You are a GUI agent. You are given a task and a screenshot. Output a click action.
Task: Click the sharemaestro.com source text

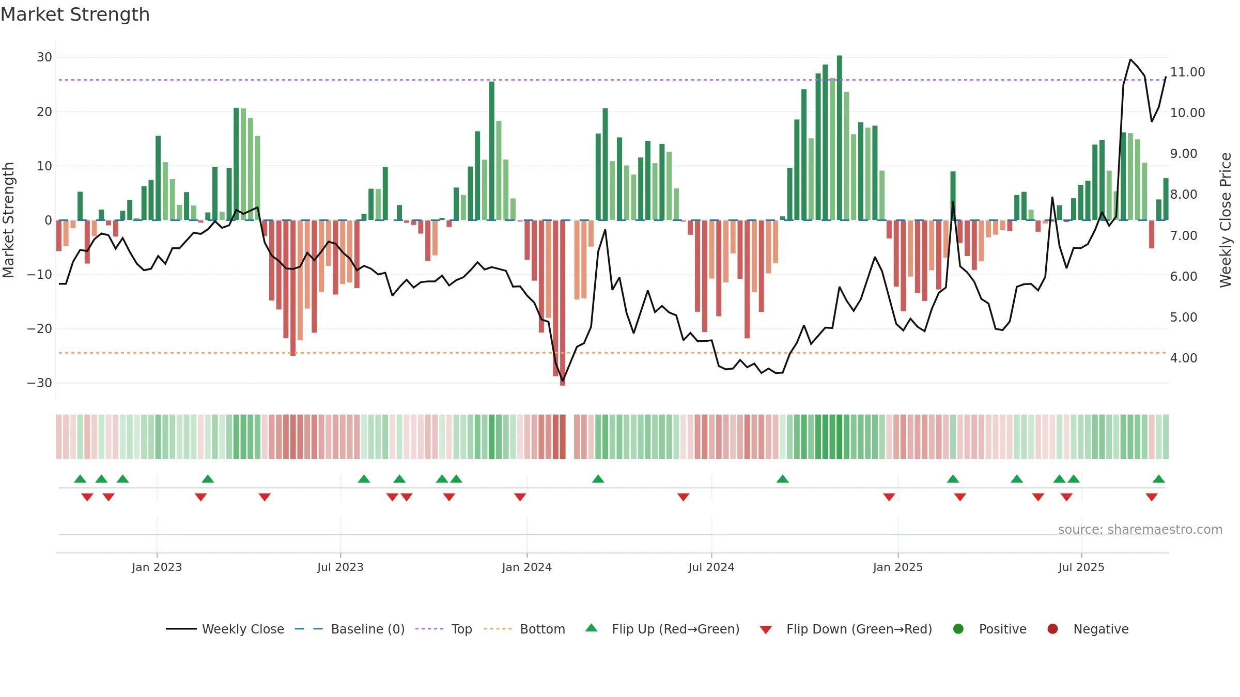coord(1140,529)
